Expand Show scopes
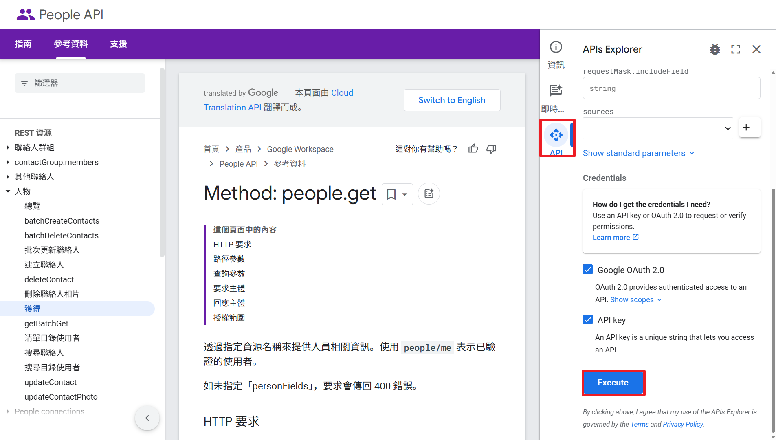Image resolution: width=776 pixels, height=440 pixels. click(636, 300)
